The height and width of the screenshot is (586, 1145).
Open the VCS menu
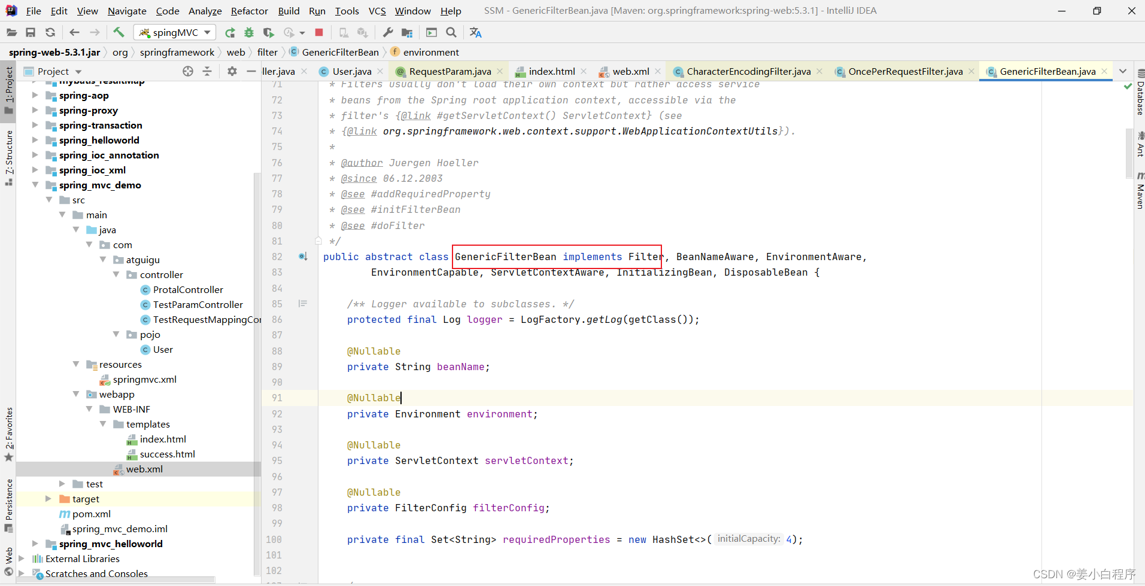377,11
